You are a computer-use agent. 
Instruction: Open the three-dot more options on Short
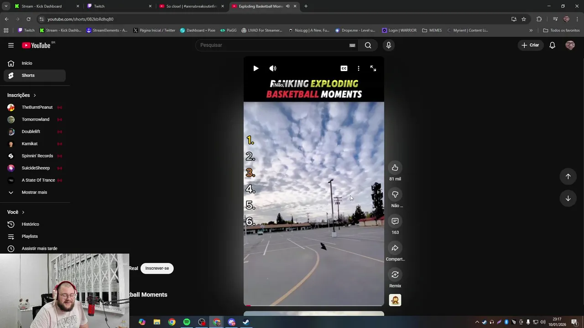pyautogui.click(x=359, y=68)
